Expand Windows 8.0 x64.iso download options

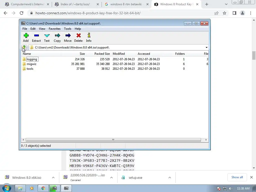(x=53, y=178)
